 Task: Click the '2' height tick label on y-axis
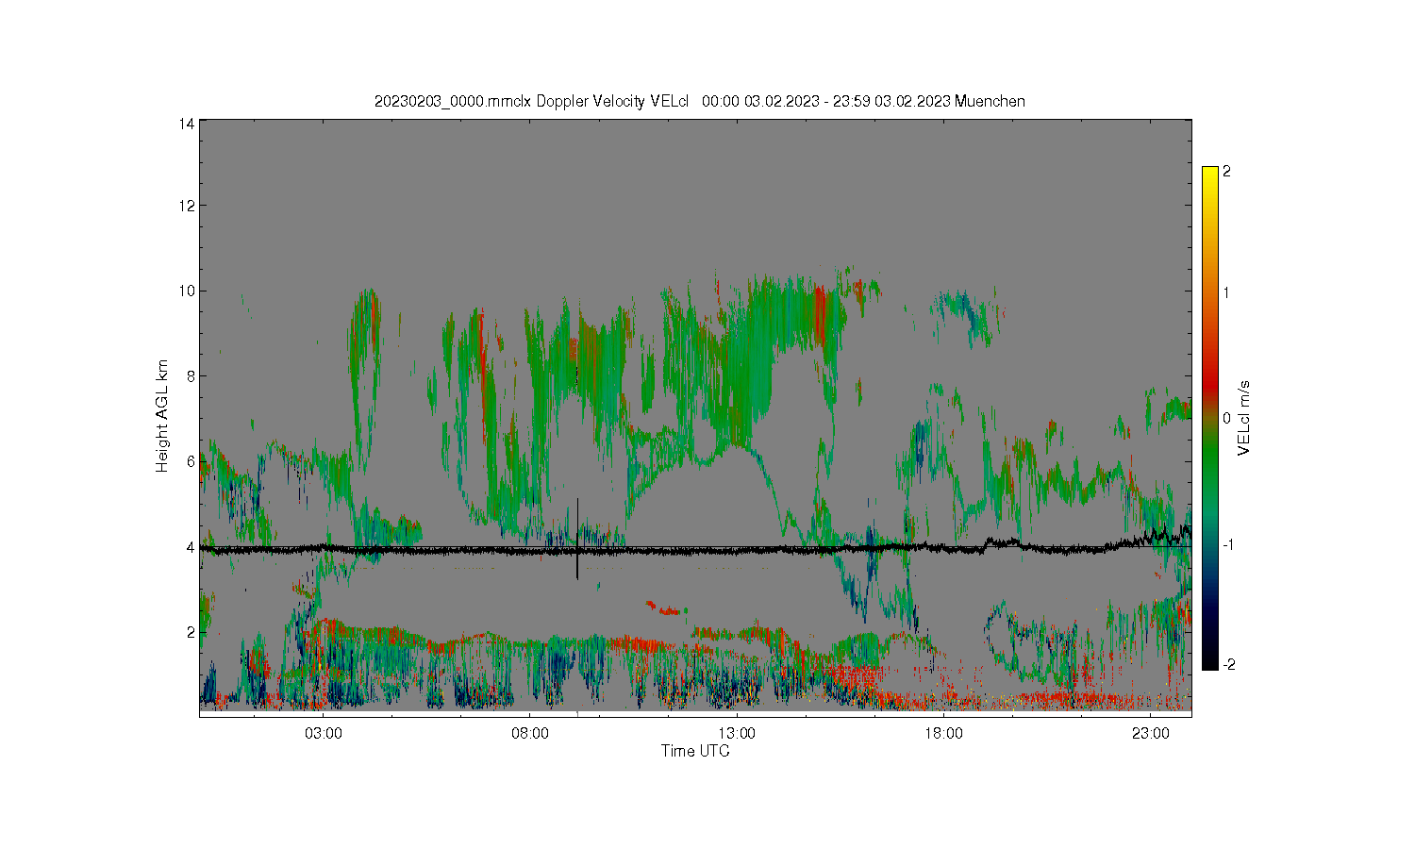[x=191, y=632]
